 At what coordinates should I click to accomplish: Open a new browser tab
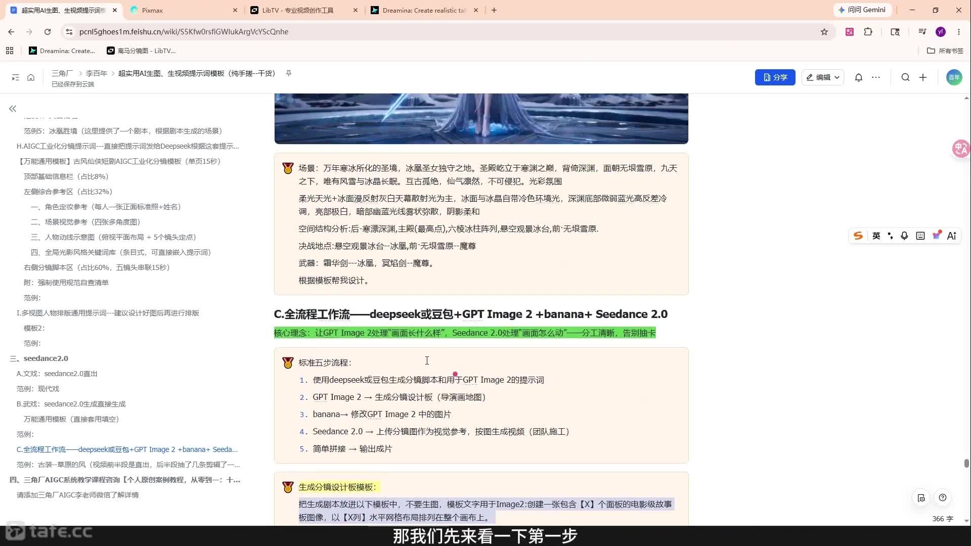[x=494, y=10]
